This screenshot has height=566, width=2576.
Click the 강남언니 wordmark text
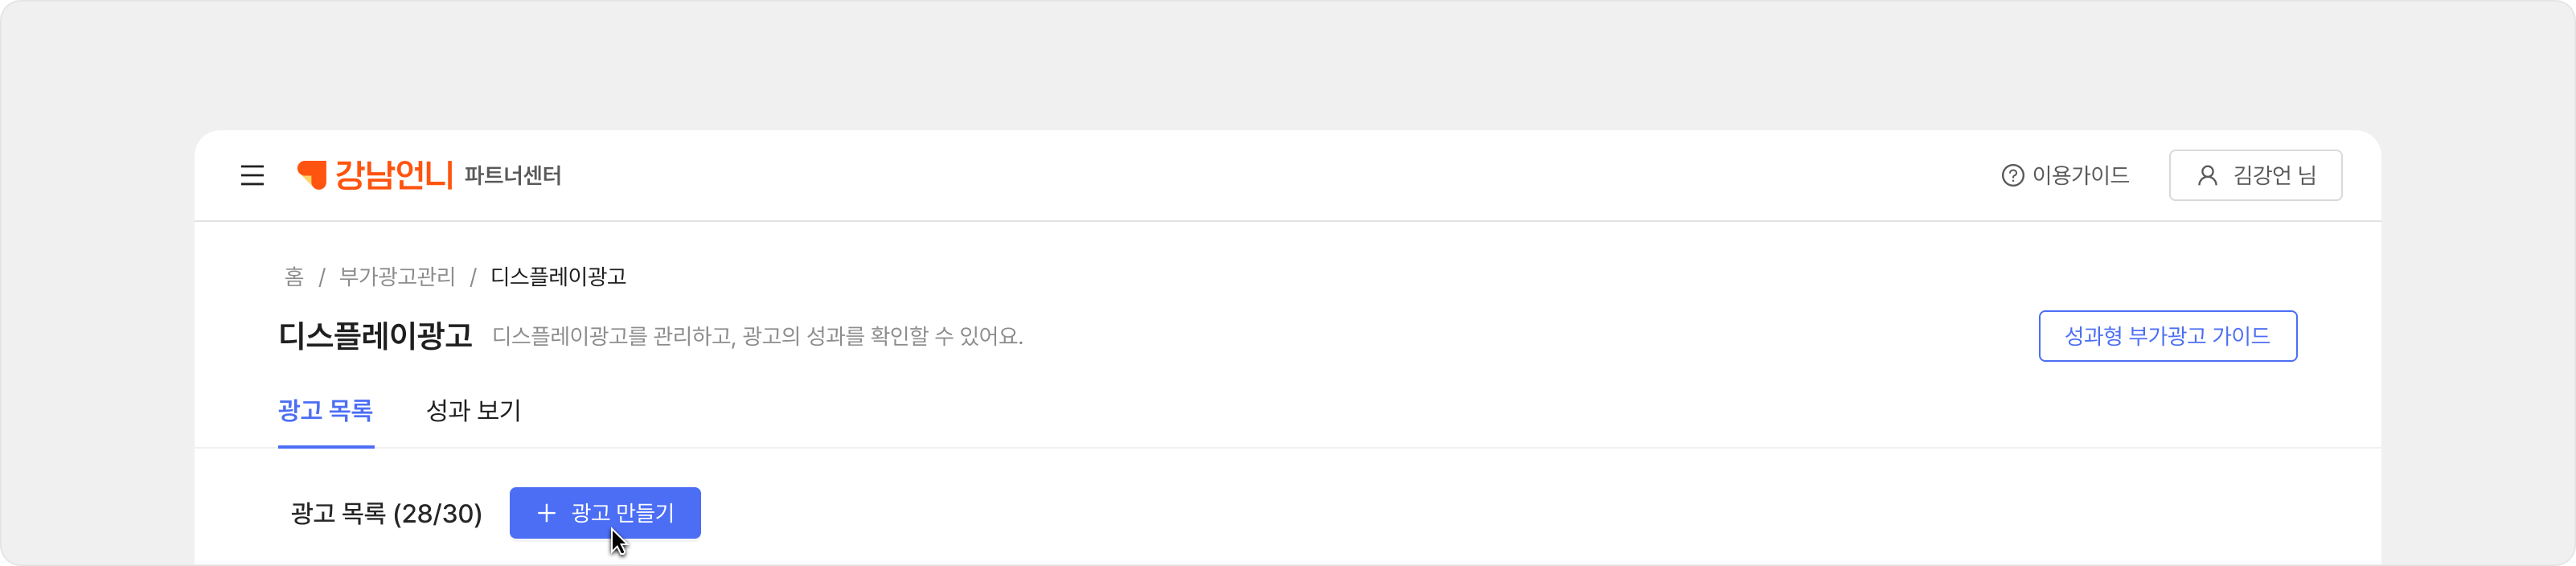[x=393, y=175]
